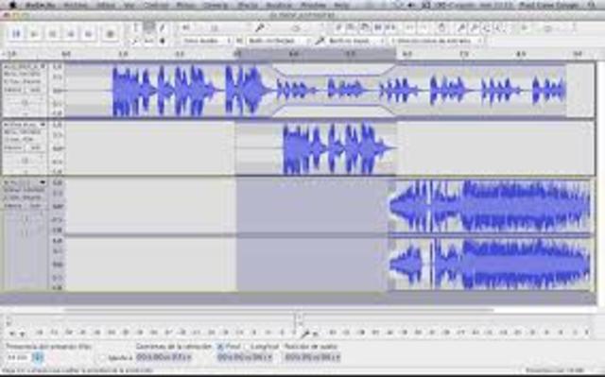The height and width of the screenshot is (377, 605).
Task: Click the Spotlight search icon in menu bar
Action: coord(591,6)
